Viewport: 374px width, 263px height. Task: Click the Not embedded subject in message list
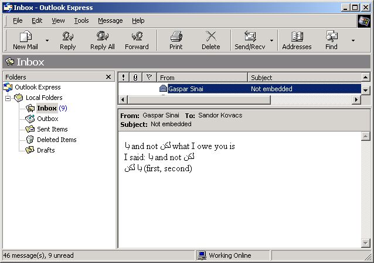271,89
